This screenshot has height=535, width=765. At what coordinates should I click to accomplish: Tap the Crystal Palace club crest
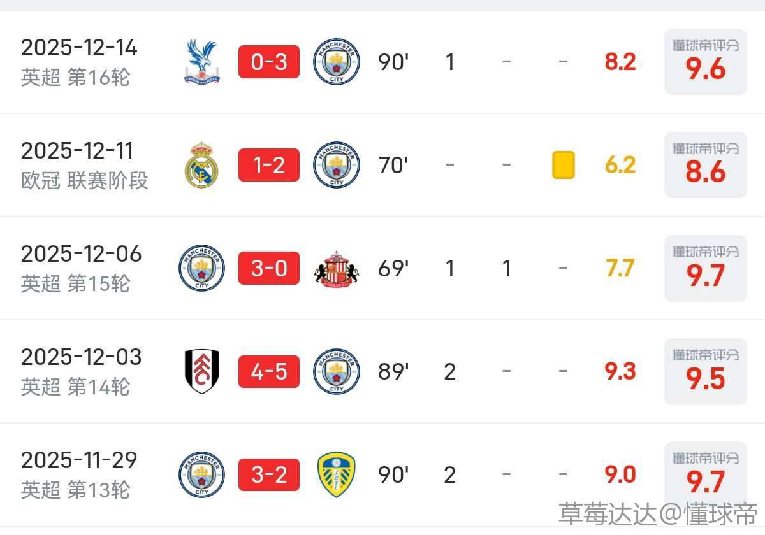[x=201, y=62]
